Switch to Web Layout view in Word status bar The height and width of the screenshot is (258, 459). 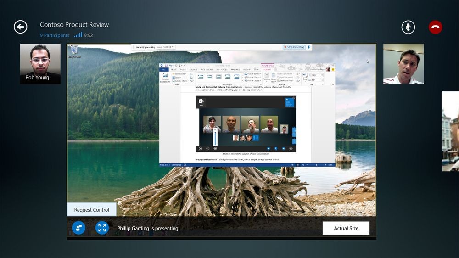303,165
